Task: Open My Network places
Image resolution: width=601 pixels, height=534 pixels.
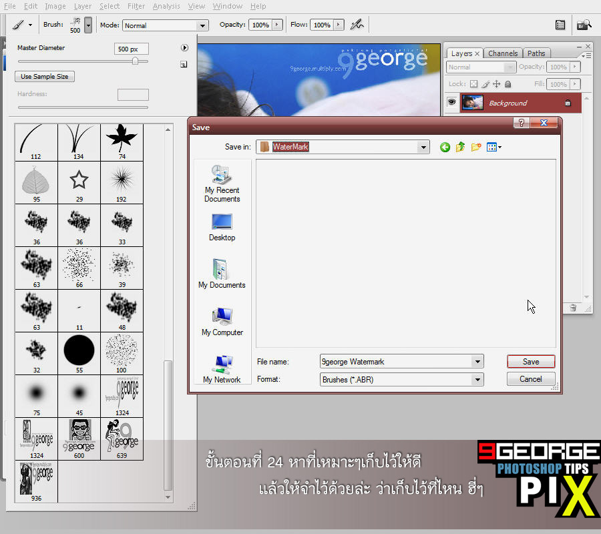Action: (x=222, y=369)
